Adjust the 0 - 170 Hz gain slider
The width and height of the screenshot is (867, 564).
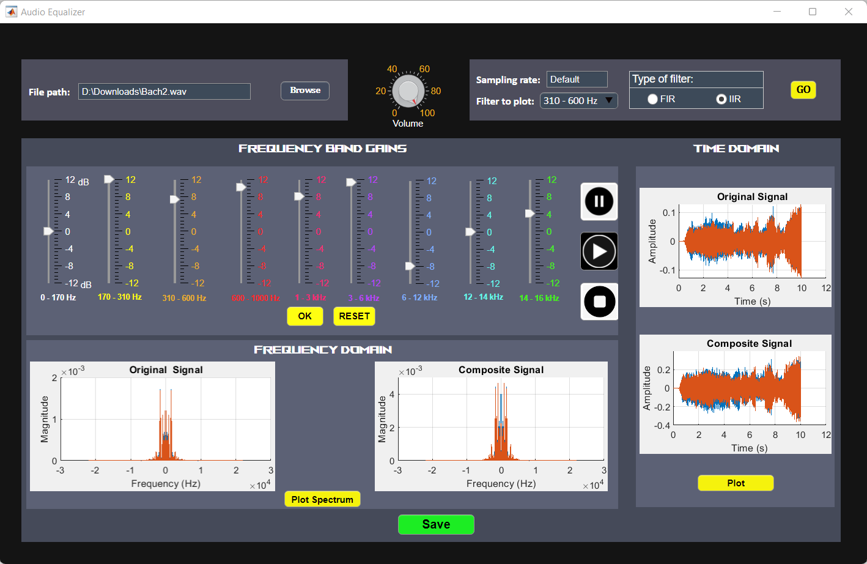point(48,231)
